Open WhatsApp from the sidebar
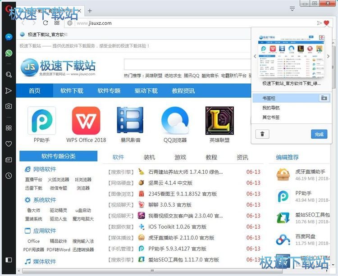 coord(9,53)
